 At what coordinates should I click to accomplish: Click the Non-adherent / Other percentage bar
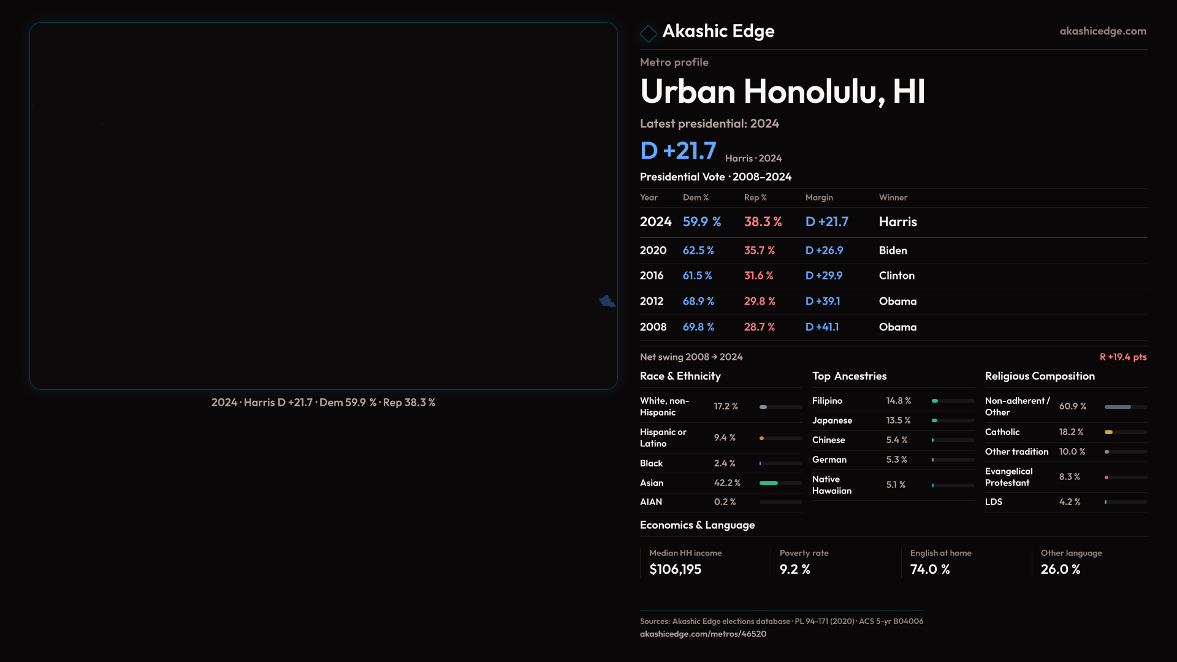[x=1118, y=407]
